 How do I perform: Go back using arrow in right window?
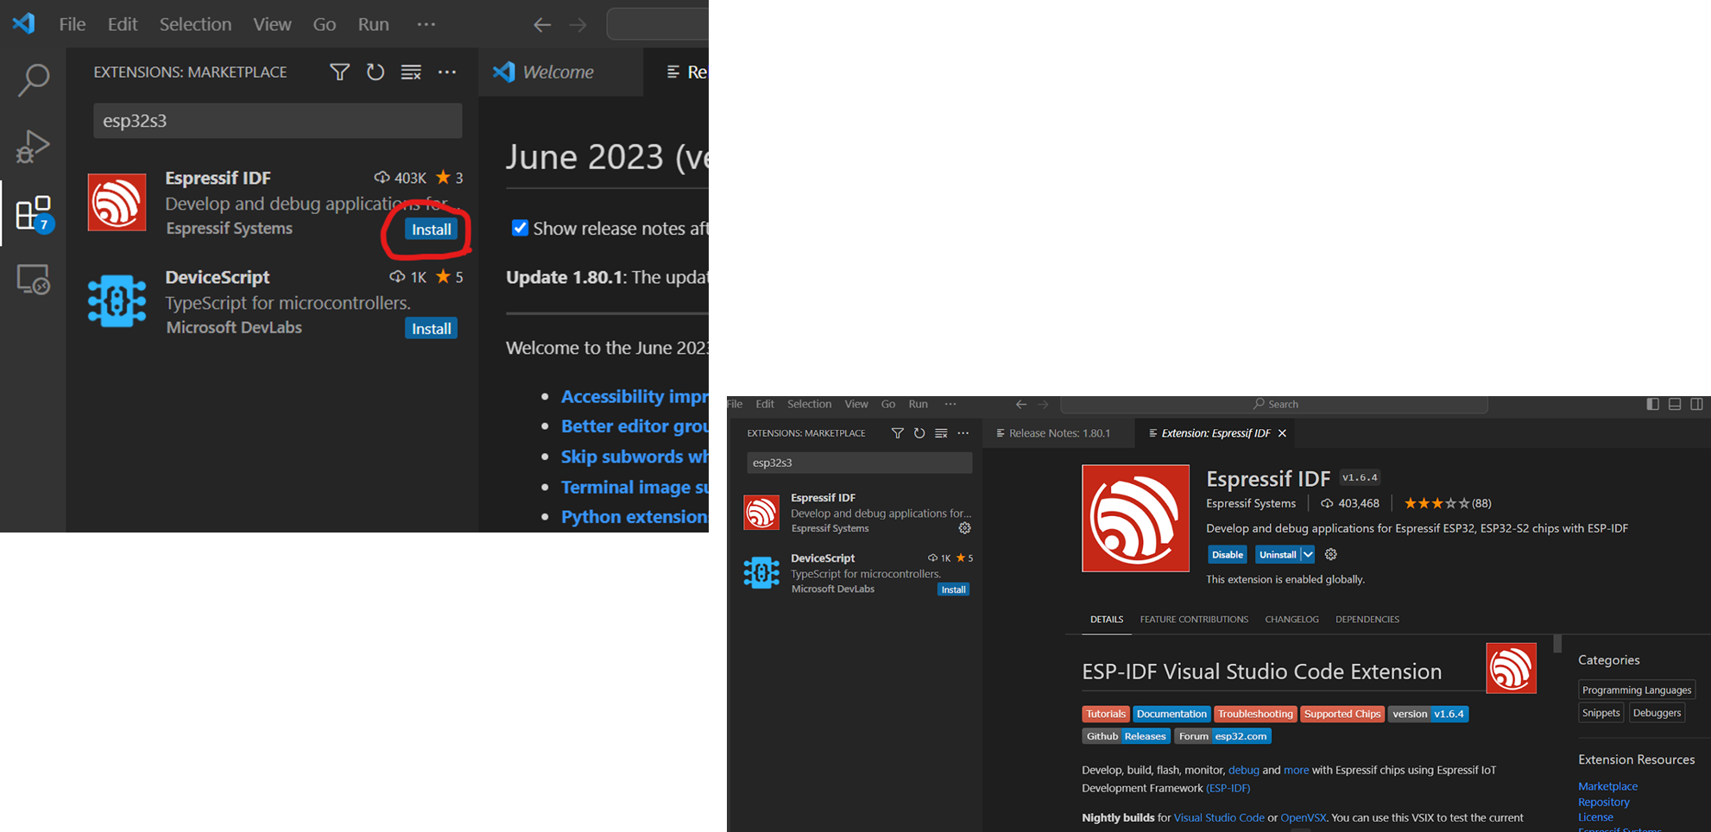point(1021,404)
